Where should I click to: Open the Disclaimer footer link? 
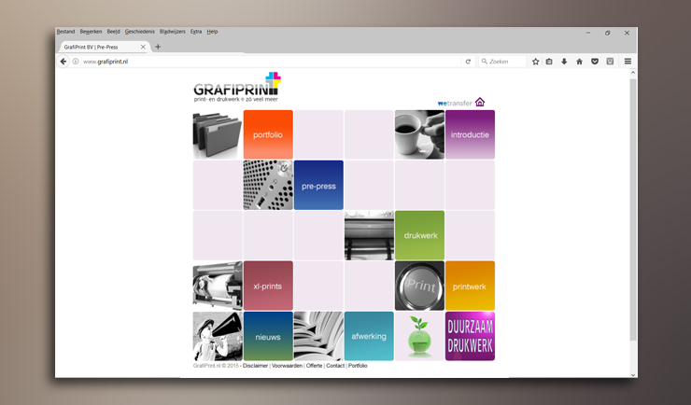(255, 366)
